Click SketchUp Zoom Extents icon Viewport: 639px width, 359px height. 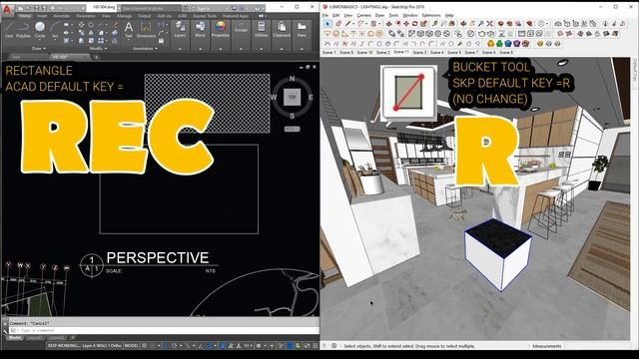click(x=489, y=24)
